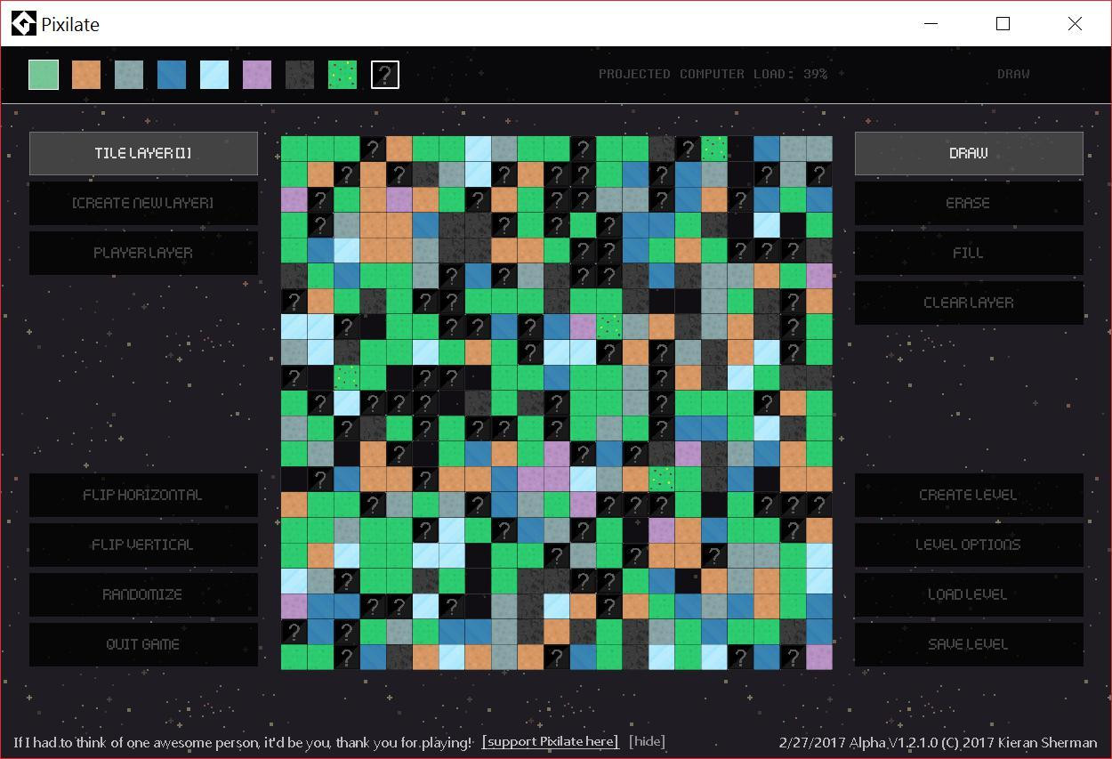Click the version and copyright text
Viewport: 1112px width, 759px height.
pyautogui.click(x=938, y=741)
